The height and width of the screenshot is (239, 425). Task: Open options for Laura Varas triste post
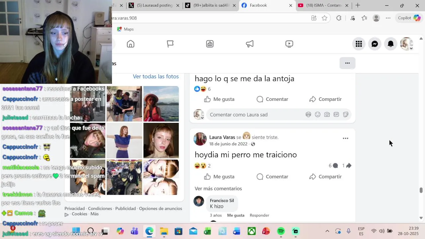pyautogui.click(x=345, y=138)
